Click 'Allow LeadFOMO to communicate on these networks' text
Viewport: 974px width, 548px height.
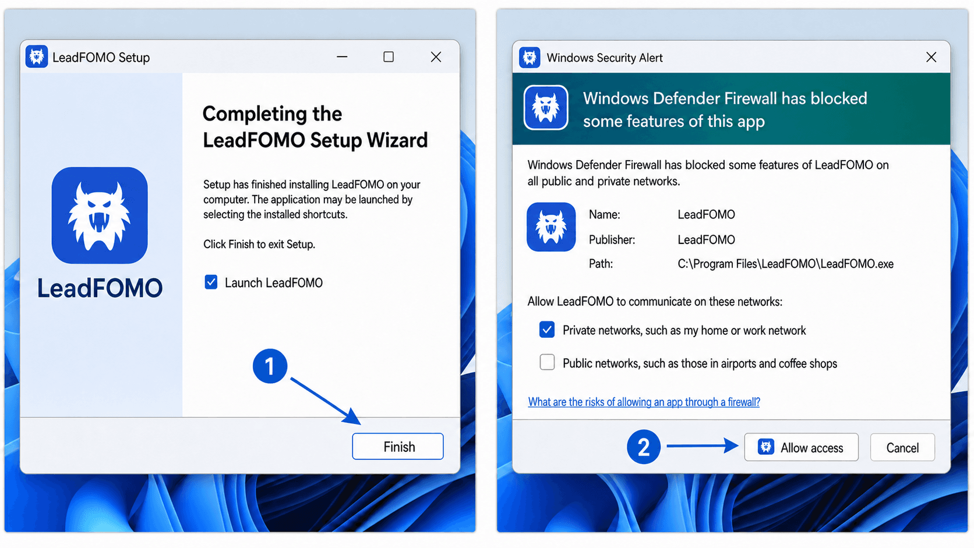pyautogui.click(x=655, y=302)
